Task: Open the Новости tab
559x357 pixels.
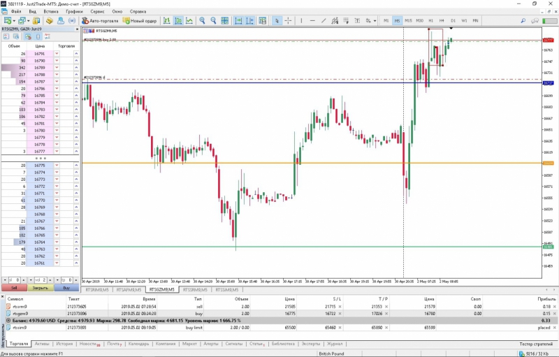Action: click(x=89, y=344)
